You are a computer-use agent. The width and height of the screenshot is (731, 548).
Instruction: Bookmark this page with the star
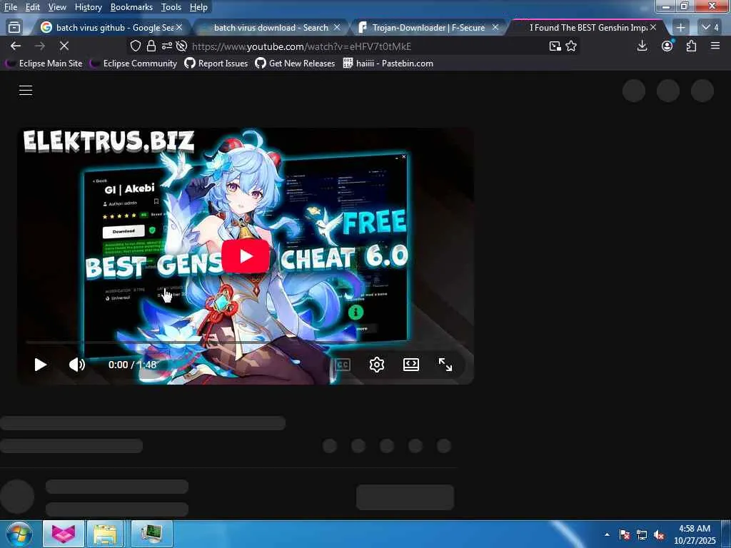point(571,46)
